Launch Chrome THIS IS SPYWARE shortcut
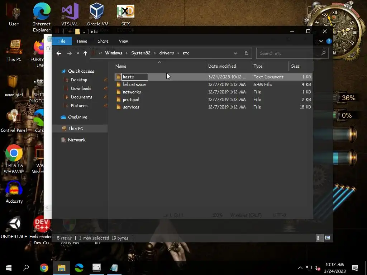 coord(14,159)
